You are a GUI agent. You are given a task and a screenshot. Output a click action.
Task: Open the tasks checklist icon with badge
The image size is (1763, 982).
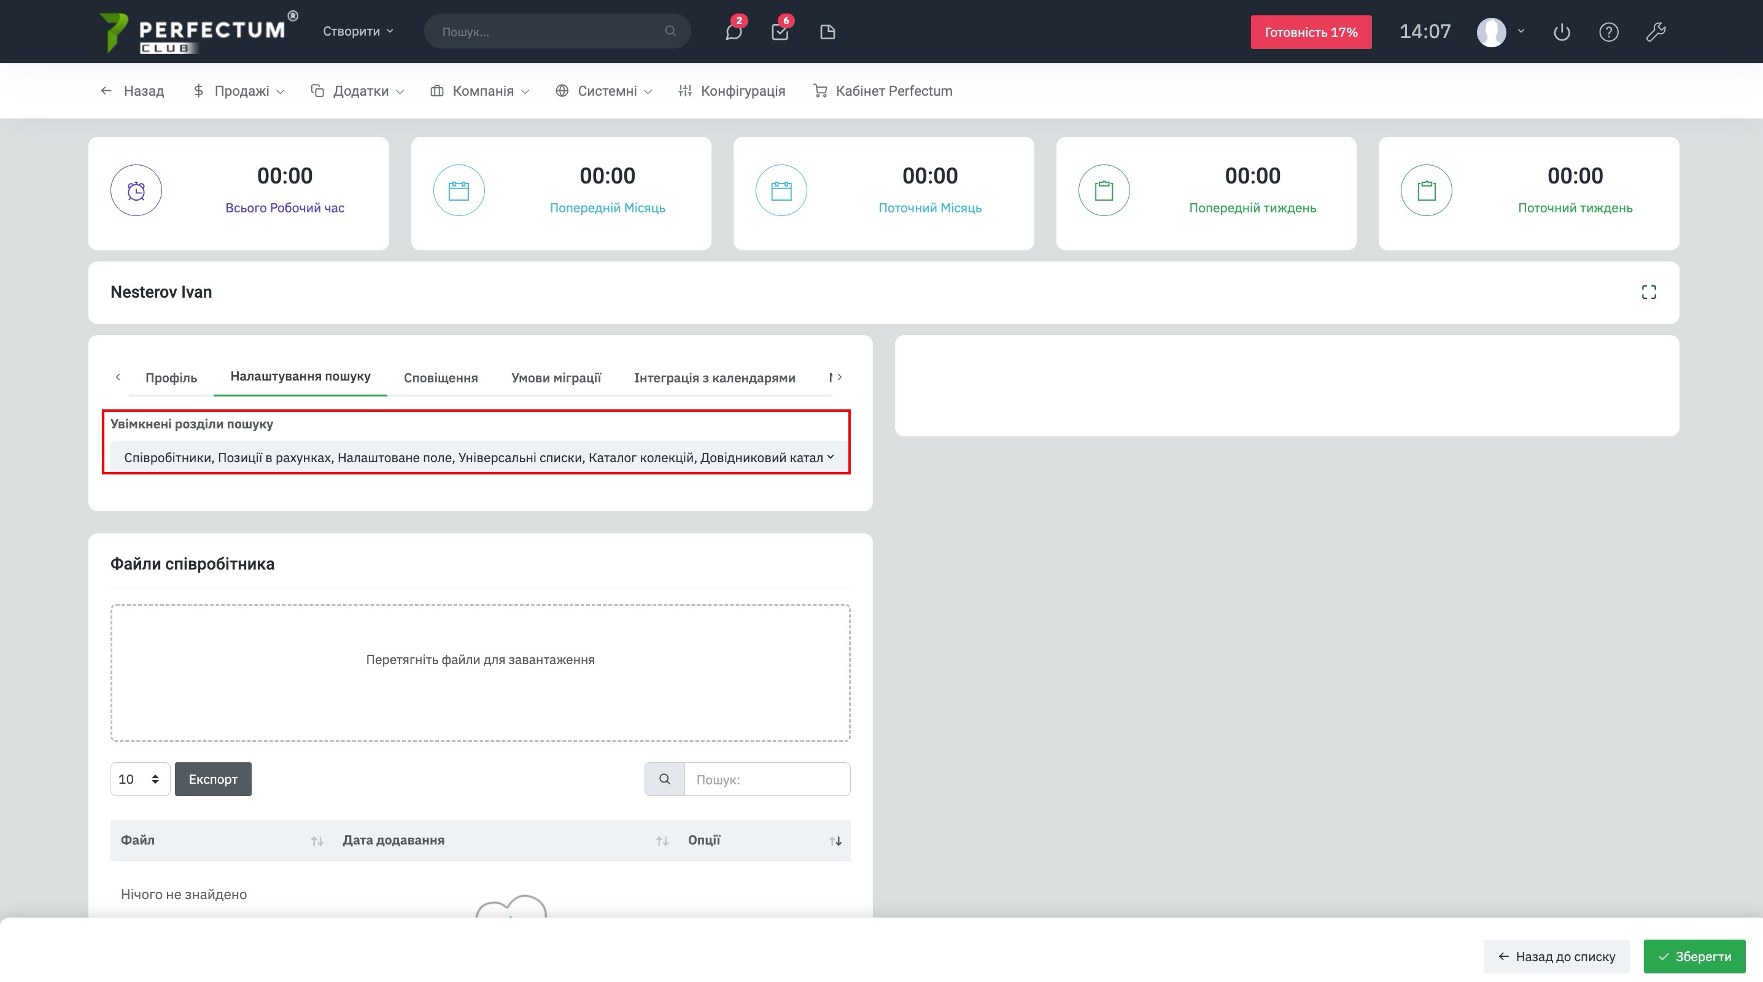point(780,31)
